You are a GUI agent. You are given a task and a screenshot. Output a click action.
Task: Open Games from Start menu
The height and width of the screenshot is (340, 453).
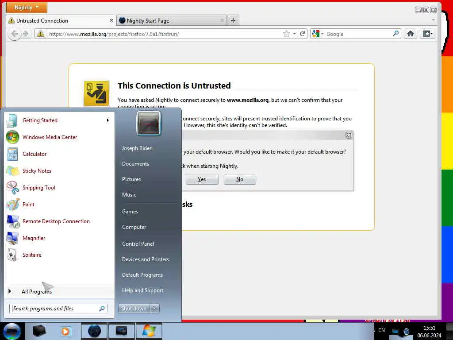(x=130, y=211)
